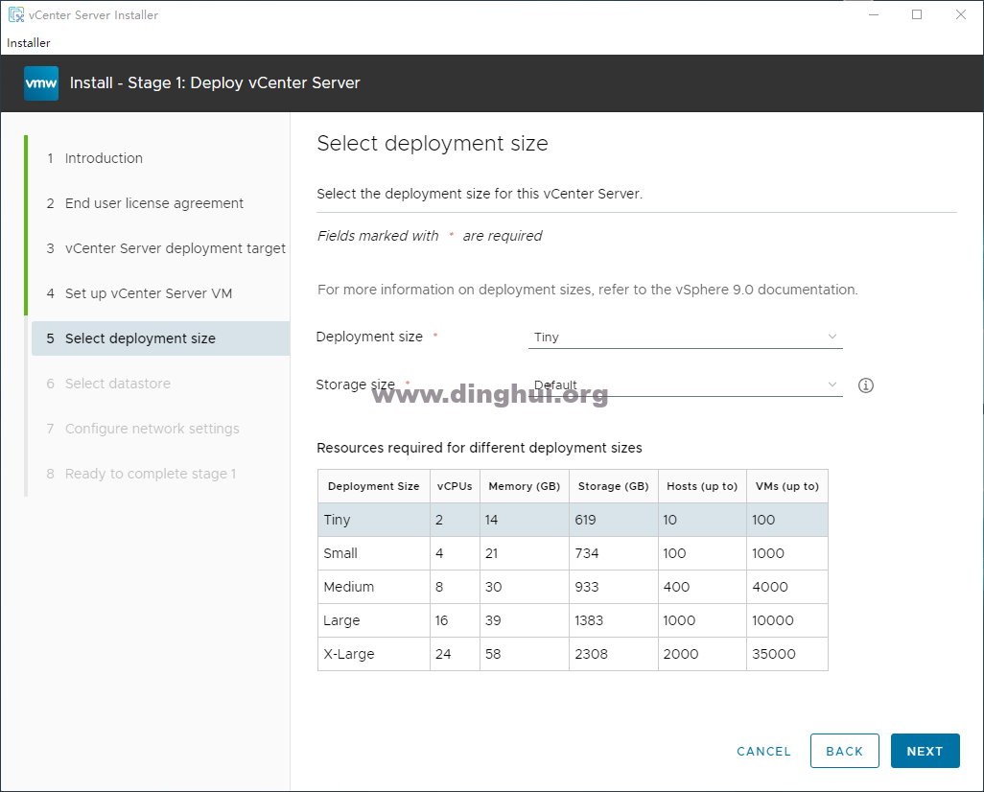Click the 2308 storage value for X-Large

point(591,654)
